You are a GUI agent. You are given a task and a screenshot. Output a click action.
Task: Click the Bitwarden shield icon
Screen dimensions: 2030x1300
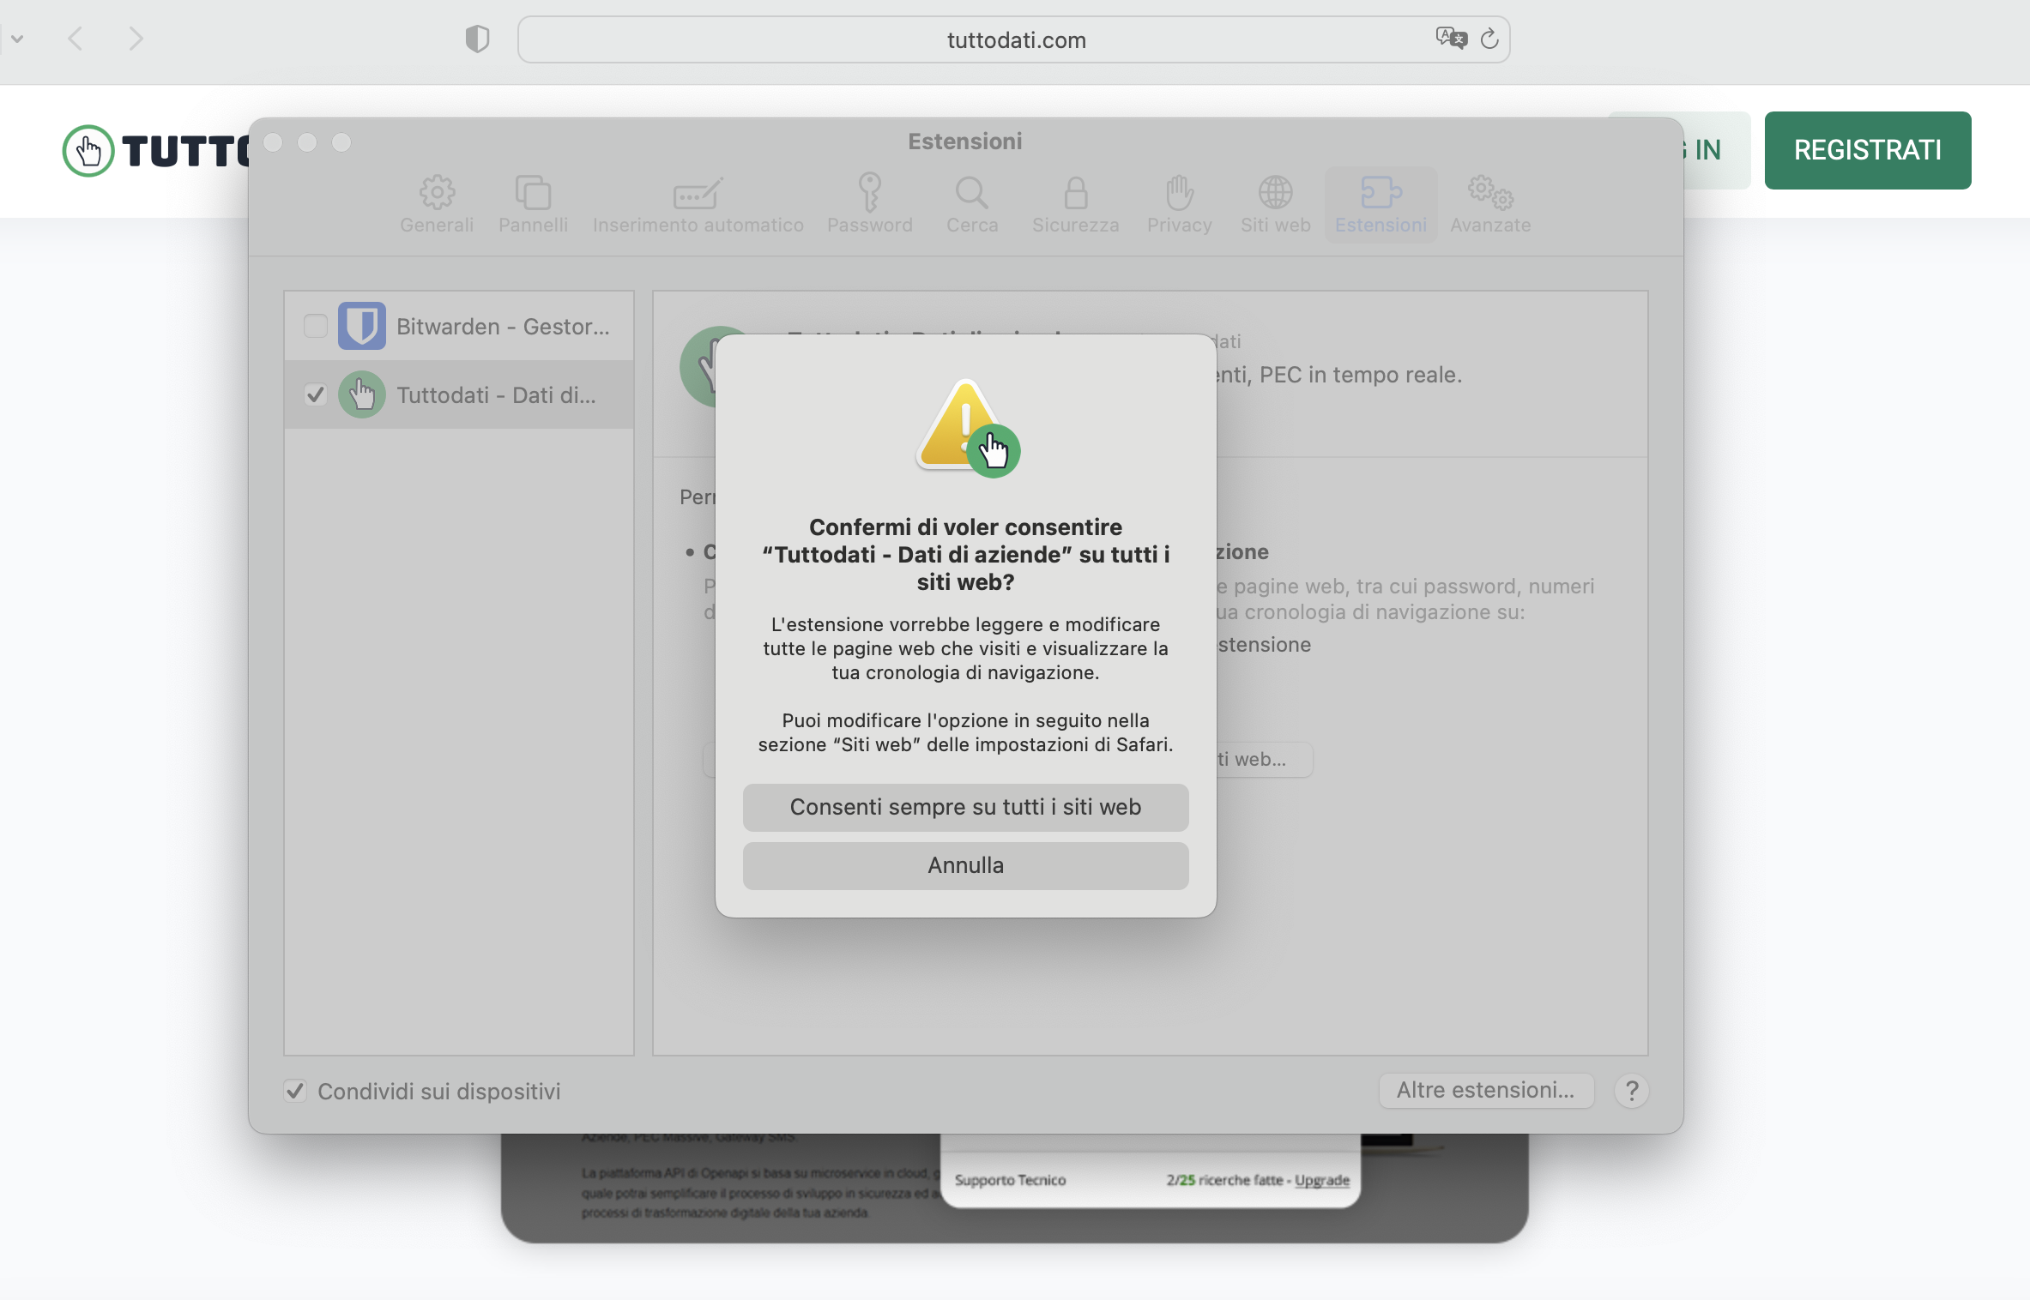[361, 326]
